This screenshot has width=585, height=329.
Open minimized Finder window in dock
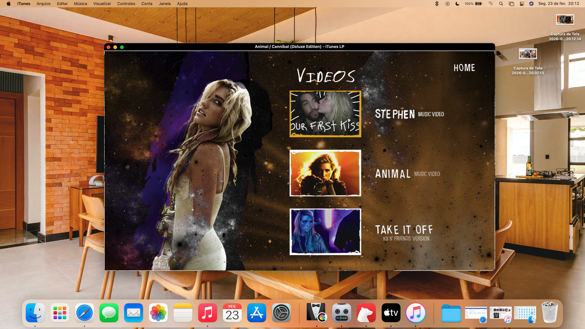[x=525, y=313]
